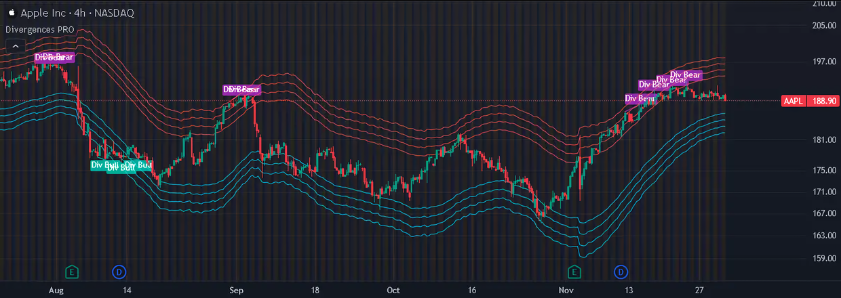841x298 pixels.
Task: Click the 171.00 price axis value
Action: [x=825, y=192]
